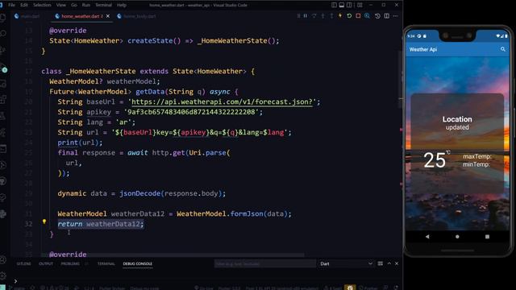Click the 'return weatherData12;' code line
Image resolution: width=516 pixels, height=290 pixels.
tap(101, 224)
